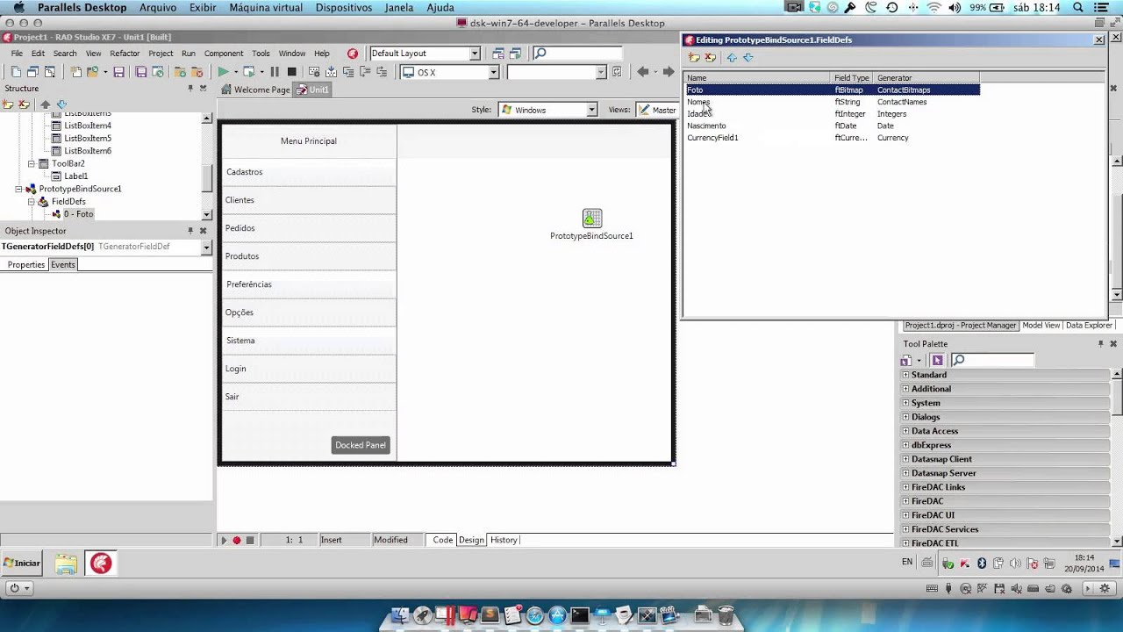Screen dimensions: 1123x632
Task: Pin the Structure pane
Action: (x=190, y=88)
